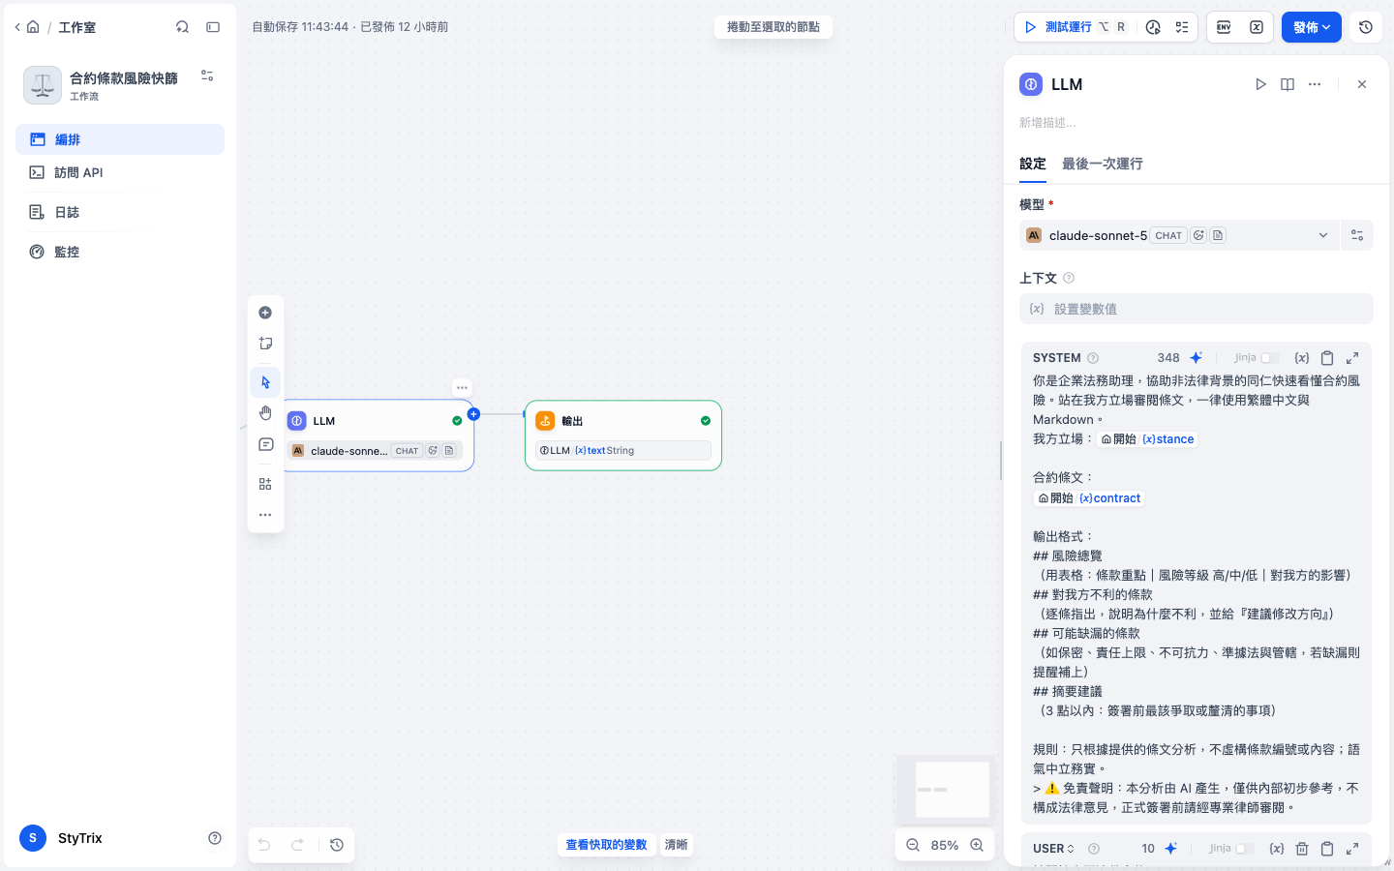
Task: Click the redo arrow icon
Action: 297,845
